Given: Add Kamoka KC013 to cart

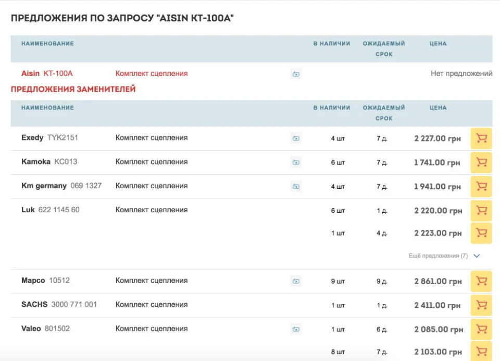Looking at the screenshot, I should click(x=481, y=162).
